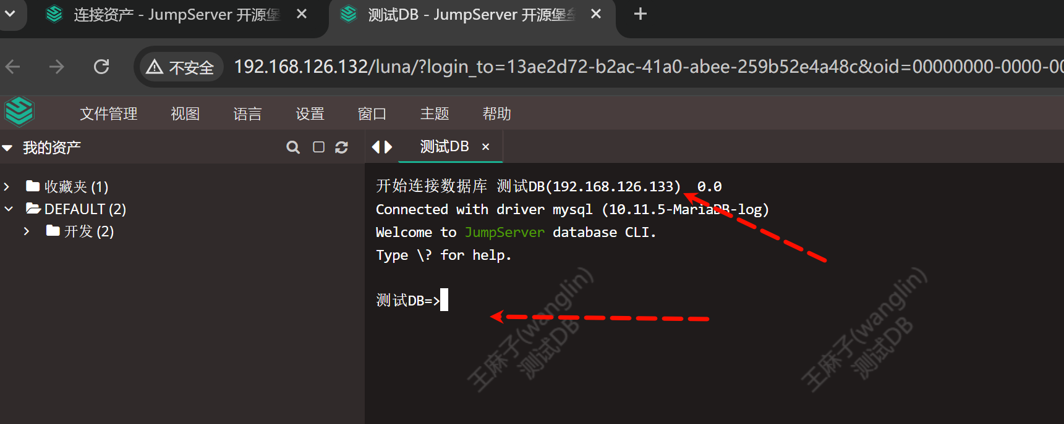The height and width of the screenshot is (424, 1064).
Task: Go back in browser history
Action: [x=13, y=67]
